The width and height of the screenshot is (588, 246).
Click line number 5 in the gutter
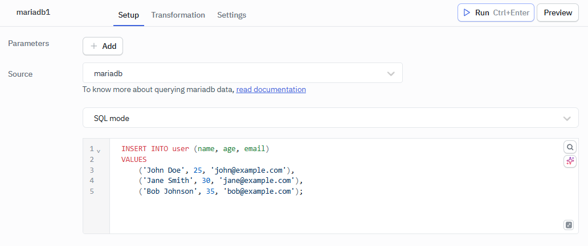pyautogui.click(x=92, y=191)
